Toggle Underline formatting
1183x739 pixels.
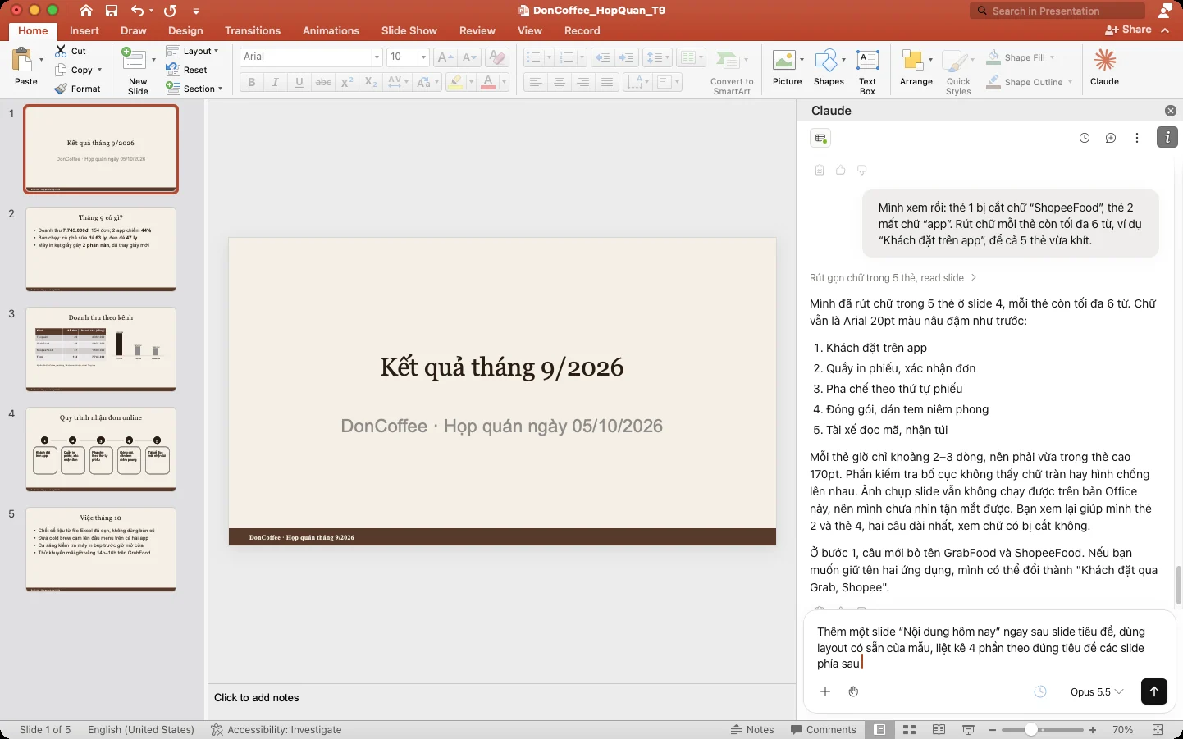[299, 82]
